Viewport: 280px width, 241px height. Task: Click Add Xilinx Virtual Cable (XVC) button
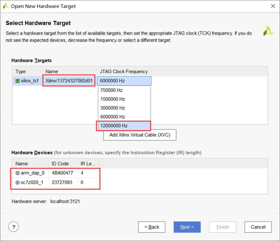[140, 135]
